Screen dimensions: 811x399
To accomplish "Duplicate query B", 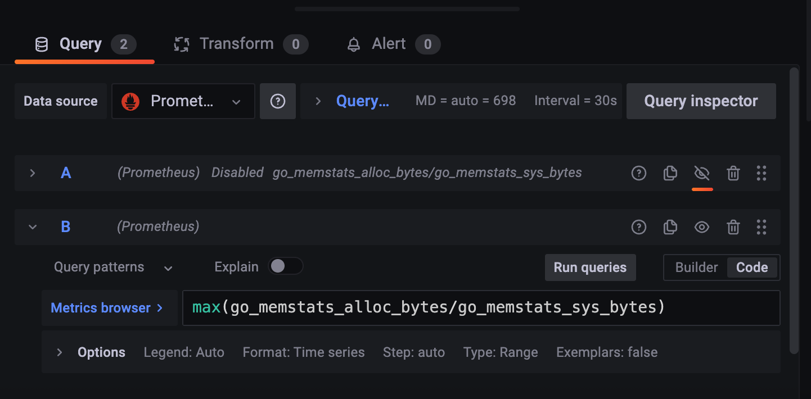I will point(670,227).
